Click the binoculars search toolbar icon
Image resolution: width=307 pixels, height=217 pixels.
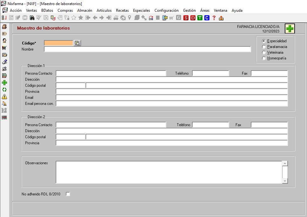[32, 18]
